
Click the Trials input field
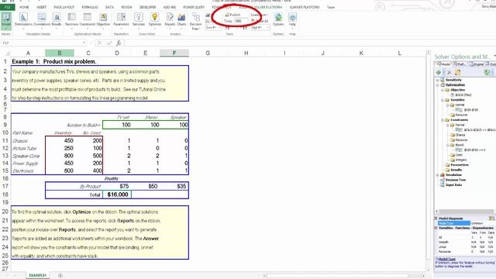click(241, 21)
